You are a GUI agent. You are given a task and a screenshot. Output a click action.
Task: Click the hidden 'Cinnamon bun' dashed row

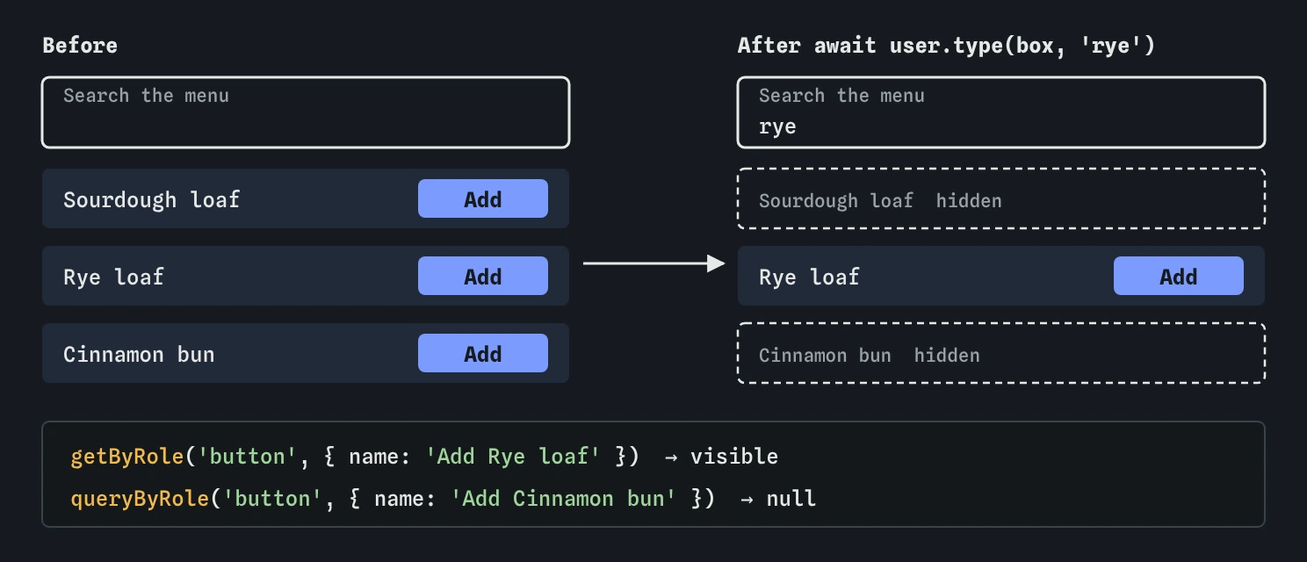(x=1001, y=353)
